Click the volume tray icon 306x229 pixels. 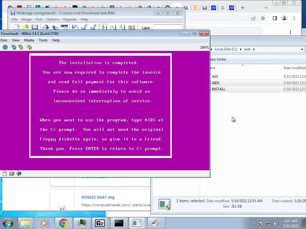[276, 223]
